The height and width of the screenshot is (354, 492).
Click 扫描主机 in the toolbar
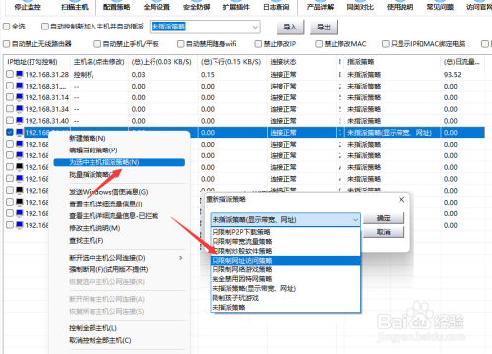(x=75, y=7)
